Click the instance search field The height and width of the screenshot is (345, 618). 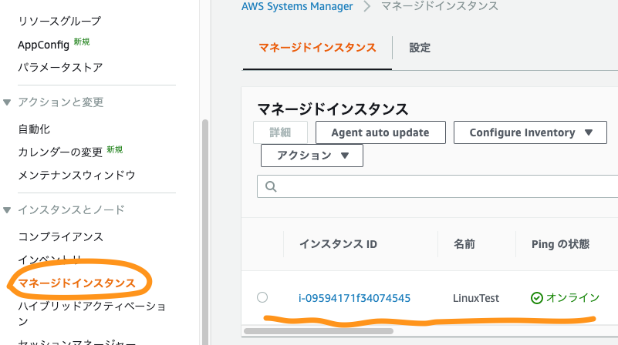coord(437,186)
